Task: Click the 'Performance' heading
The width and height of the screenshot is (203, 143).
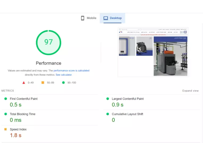Action: (49, 63)
